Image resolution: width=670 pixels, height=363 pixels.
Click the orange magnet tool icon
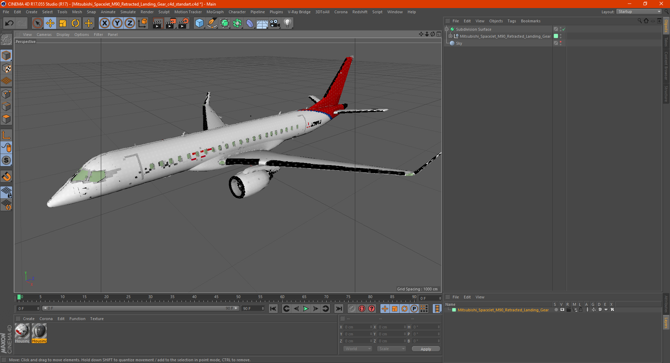tap(6, 177)
